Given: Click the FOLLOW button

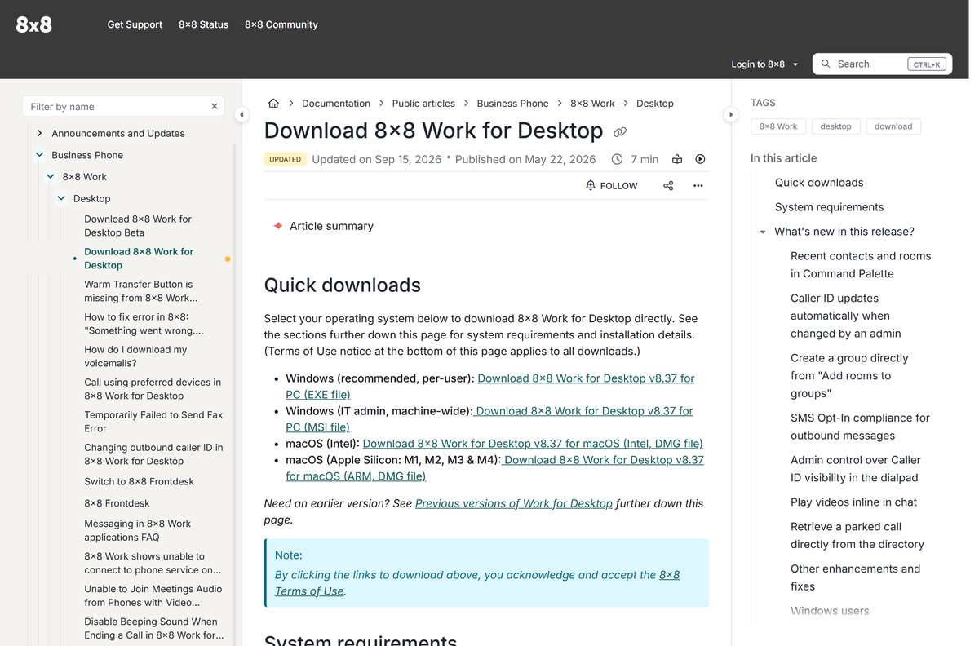Looking at the screenshot, I should (x=612, y=186).
